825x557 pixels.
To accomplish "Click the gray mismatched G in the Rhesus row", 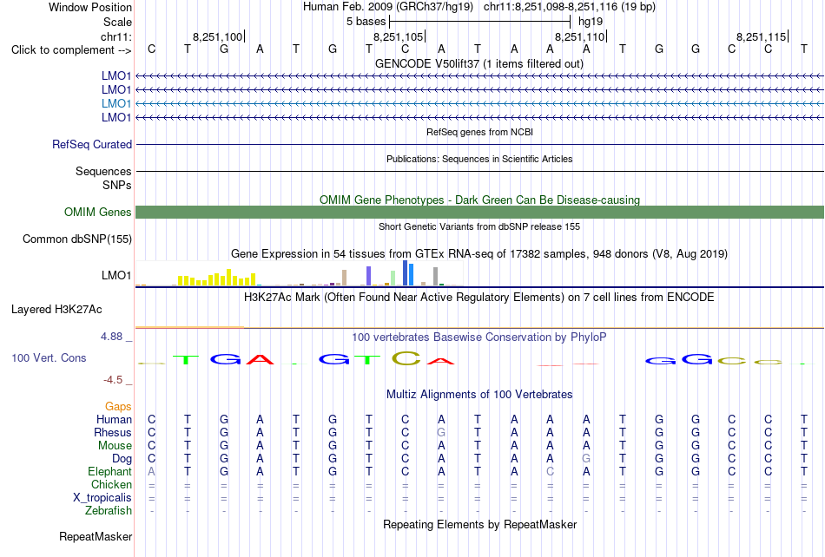I will tap(441, 432).
